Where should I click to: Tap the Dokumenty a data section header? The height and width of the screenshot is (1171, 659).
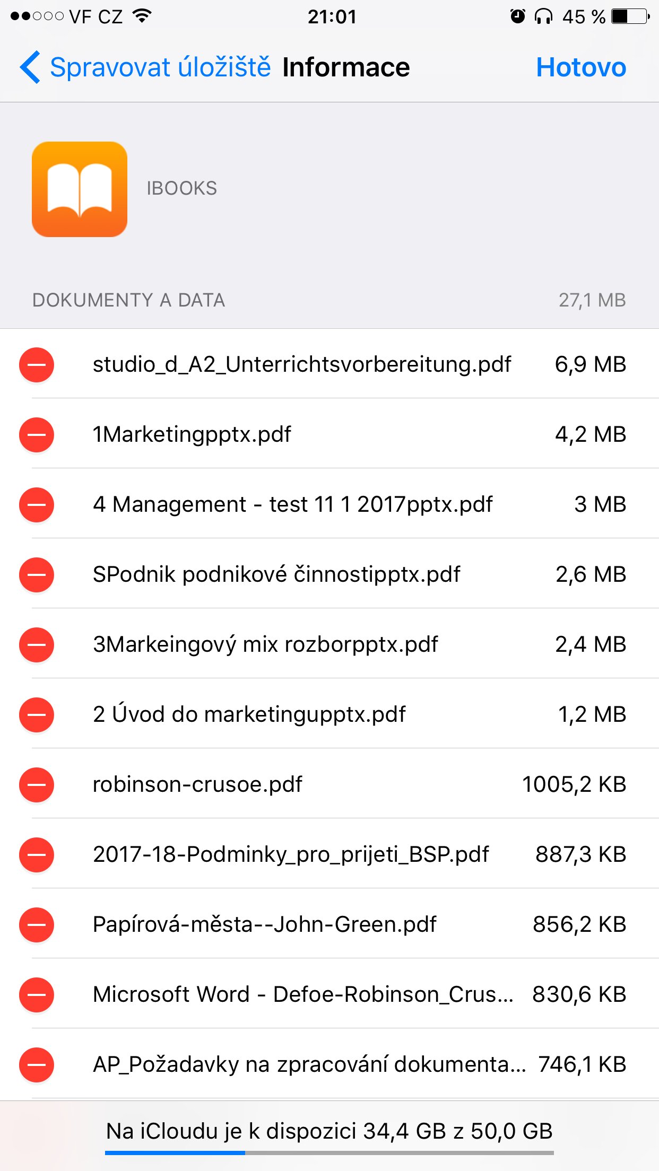pos(129,300)
